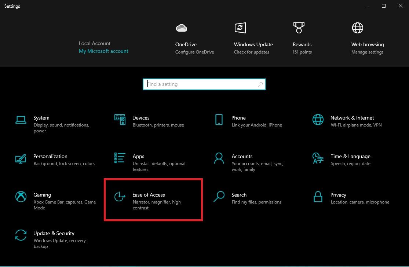Click the Accounts category title
This screenshot has height=267, width=409.
tap(242, 156)
